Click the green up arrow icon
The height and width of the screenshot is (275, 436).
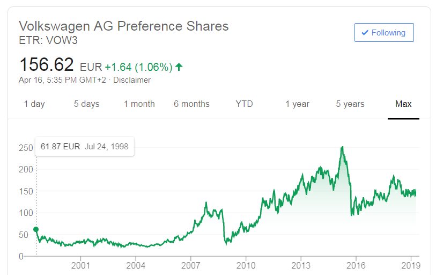(x=179, y=67)
